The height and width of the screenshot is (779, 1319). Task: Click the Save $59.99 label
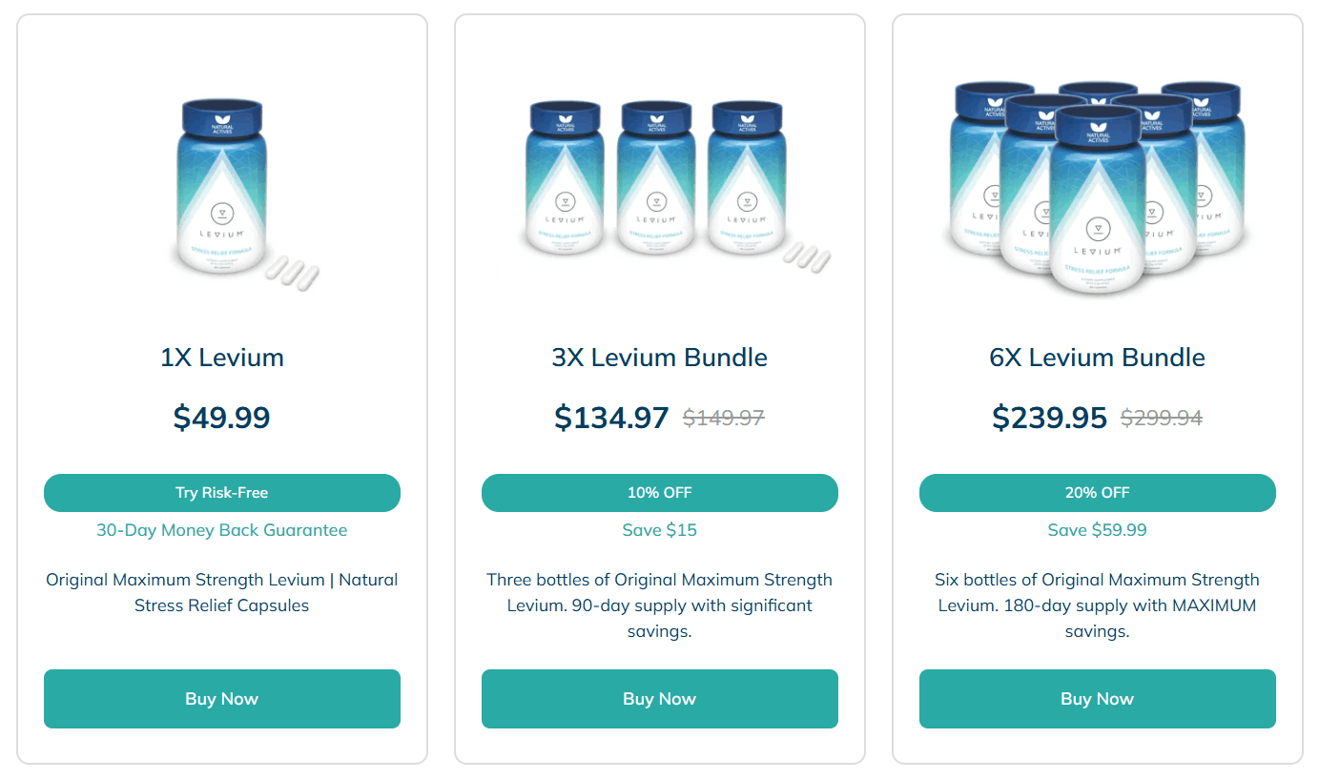coord(1097,529)
